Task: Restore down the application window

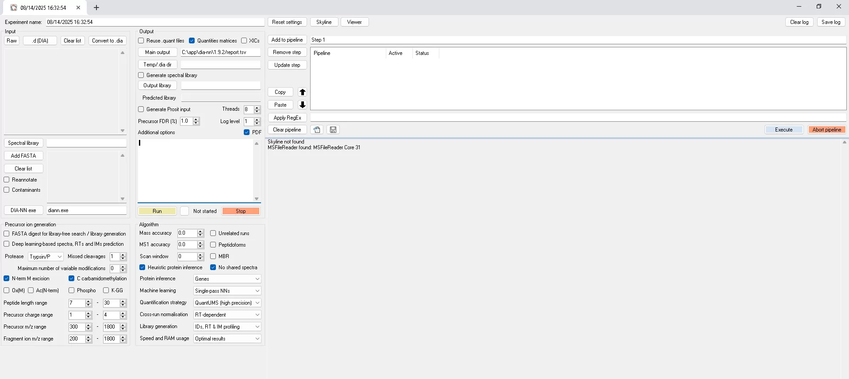Action: point(818,7)
